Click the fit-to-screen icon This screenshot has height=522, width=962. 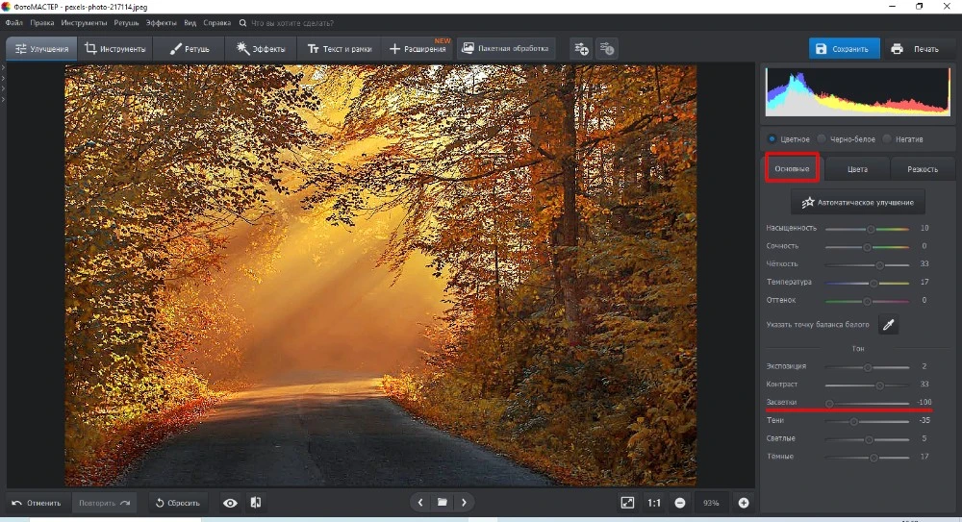627,502
